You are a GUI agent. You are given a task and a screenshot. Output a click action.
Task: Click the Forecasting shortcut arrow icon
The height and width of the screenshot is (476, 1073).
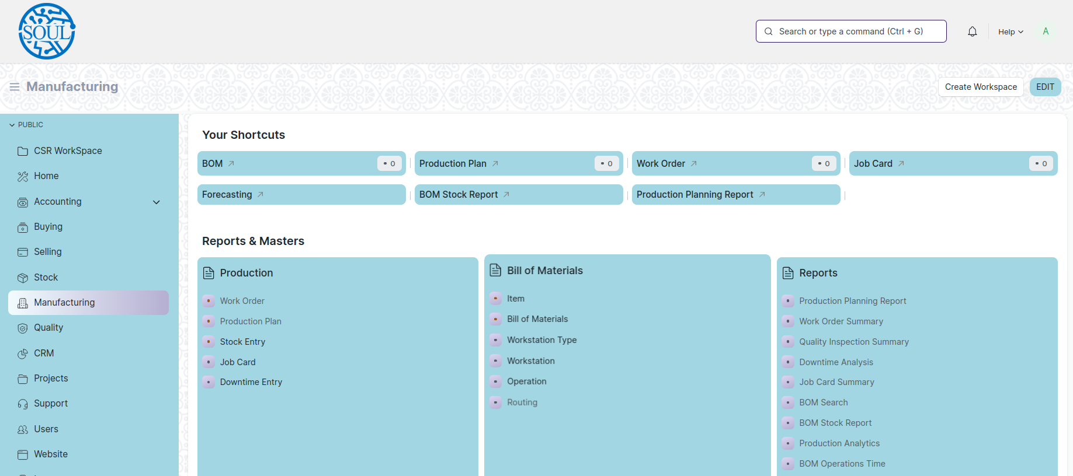click(261, 195)
